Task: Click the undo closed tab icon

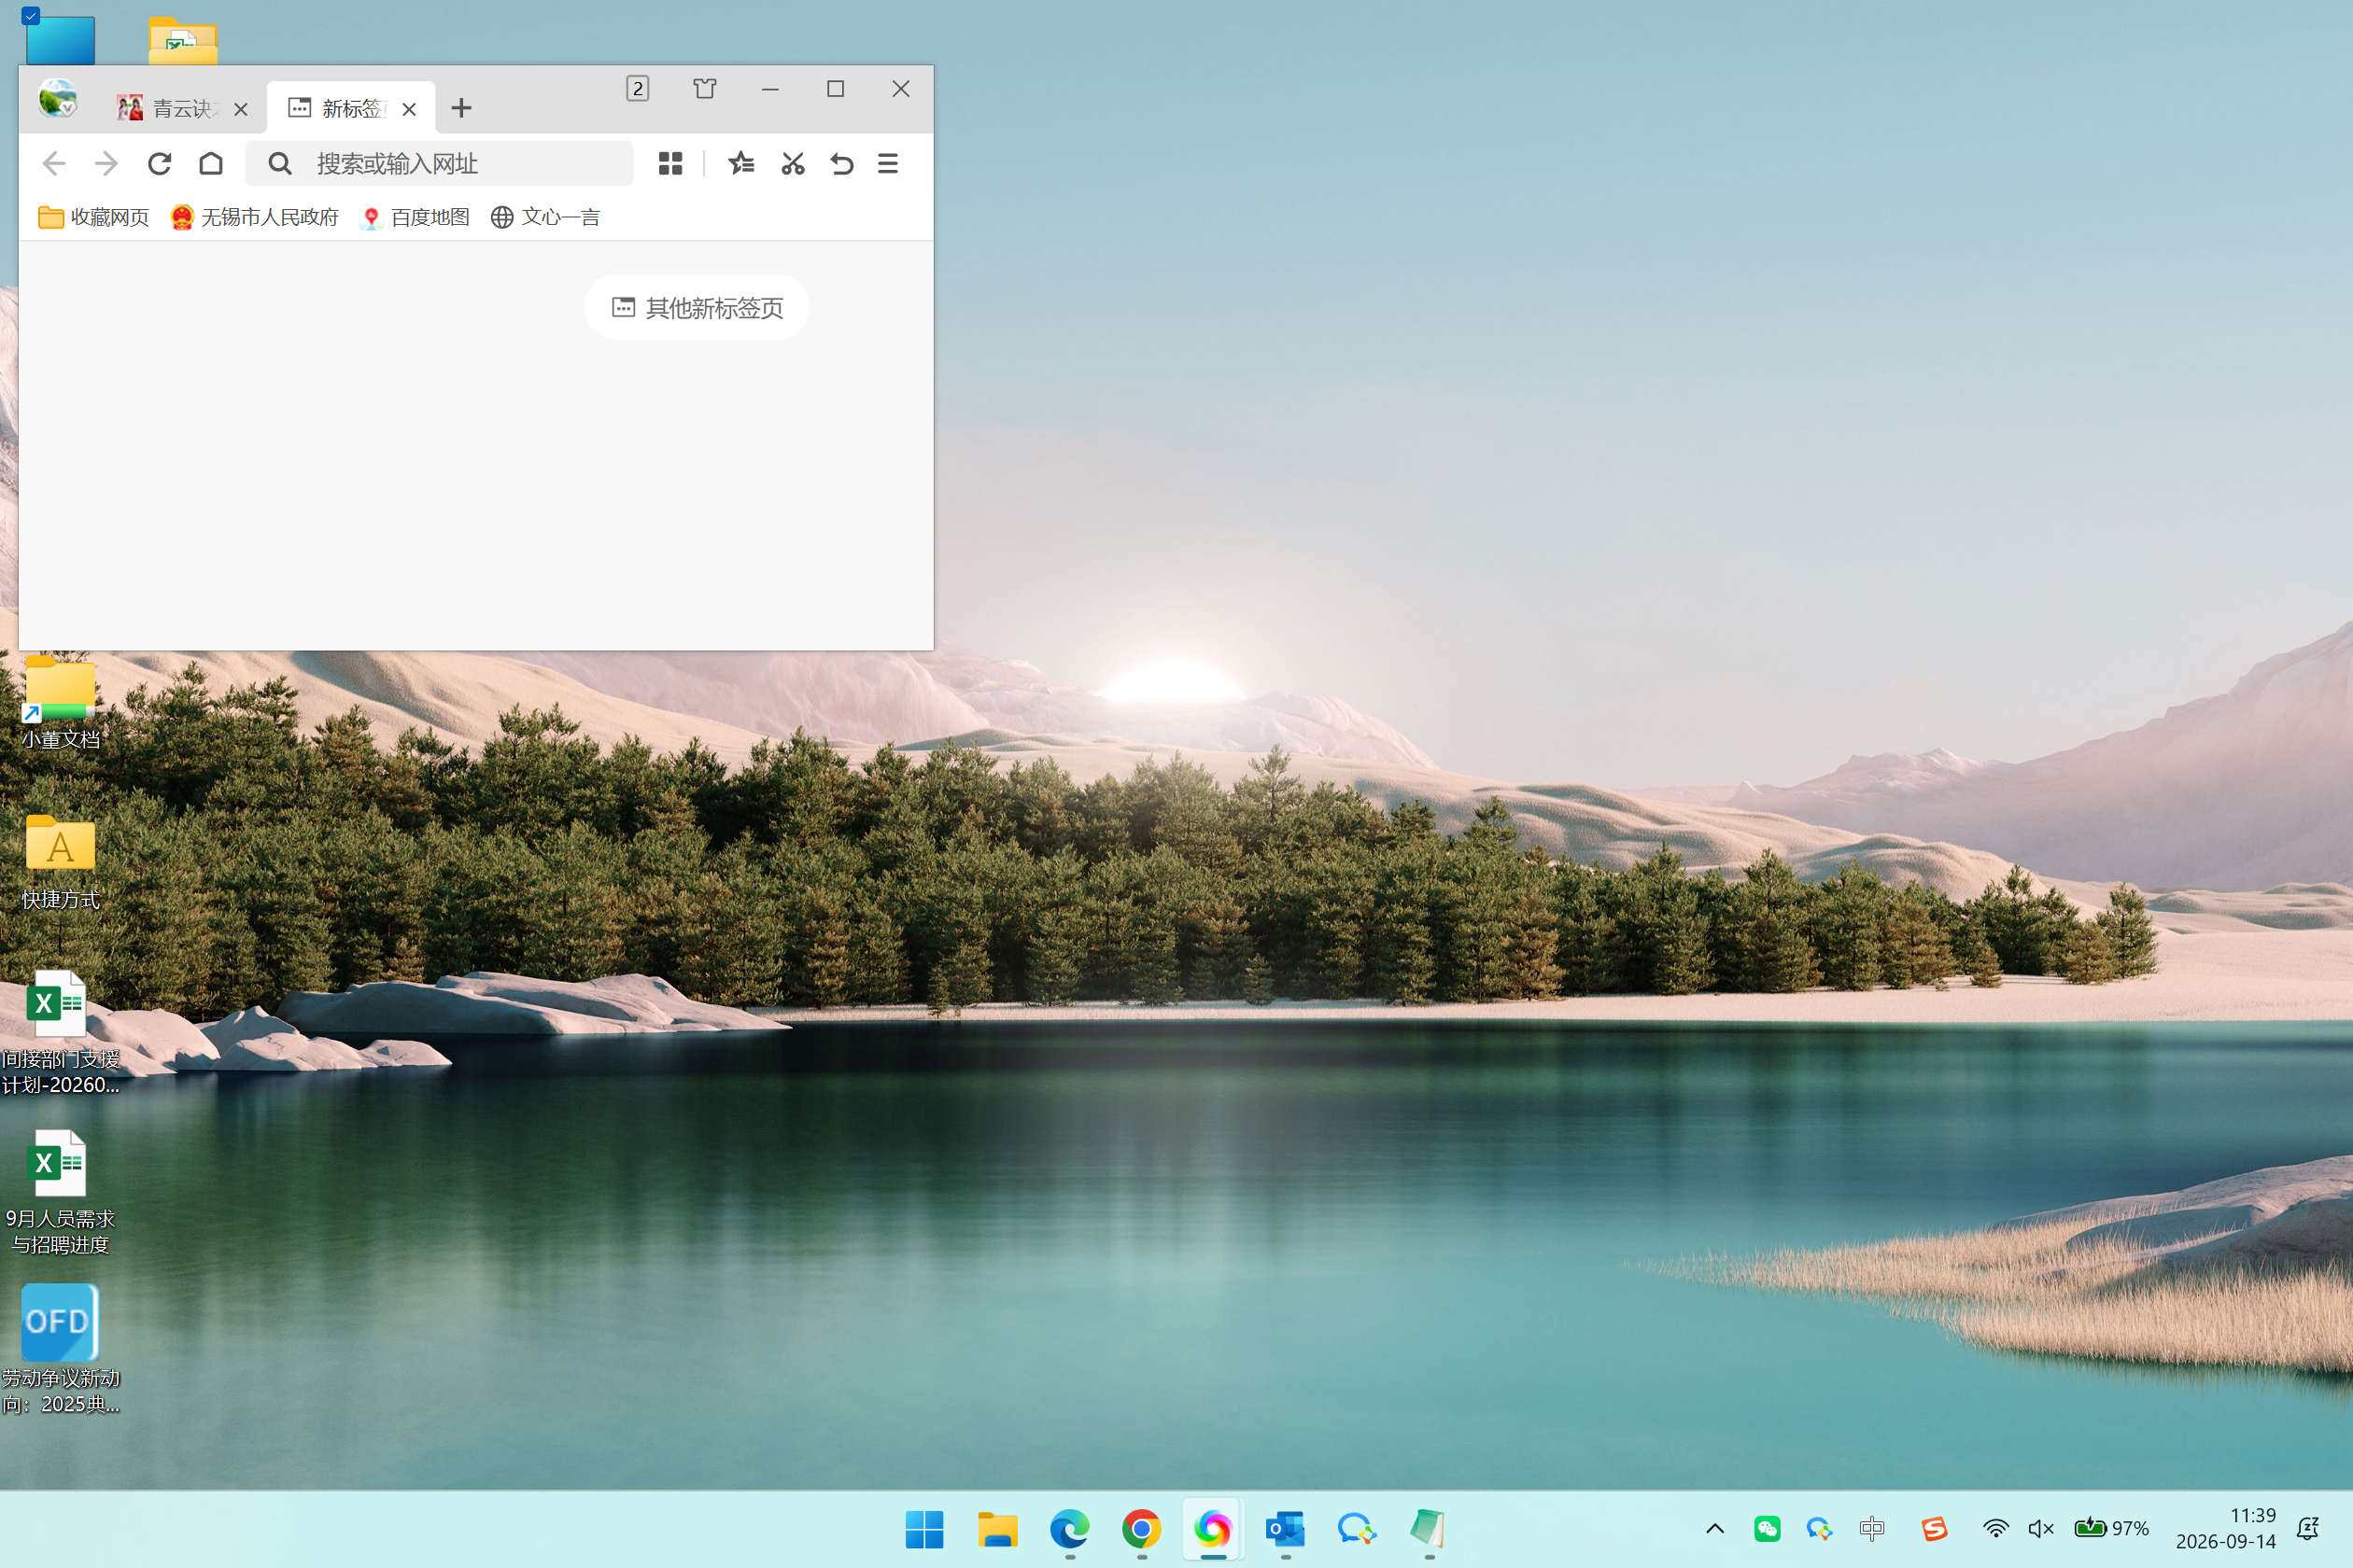Action: (841, 163)
